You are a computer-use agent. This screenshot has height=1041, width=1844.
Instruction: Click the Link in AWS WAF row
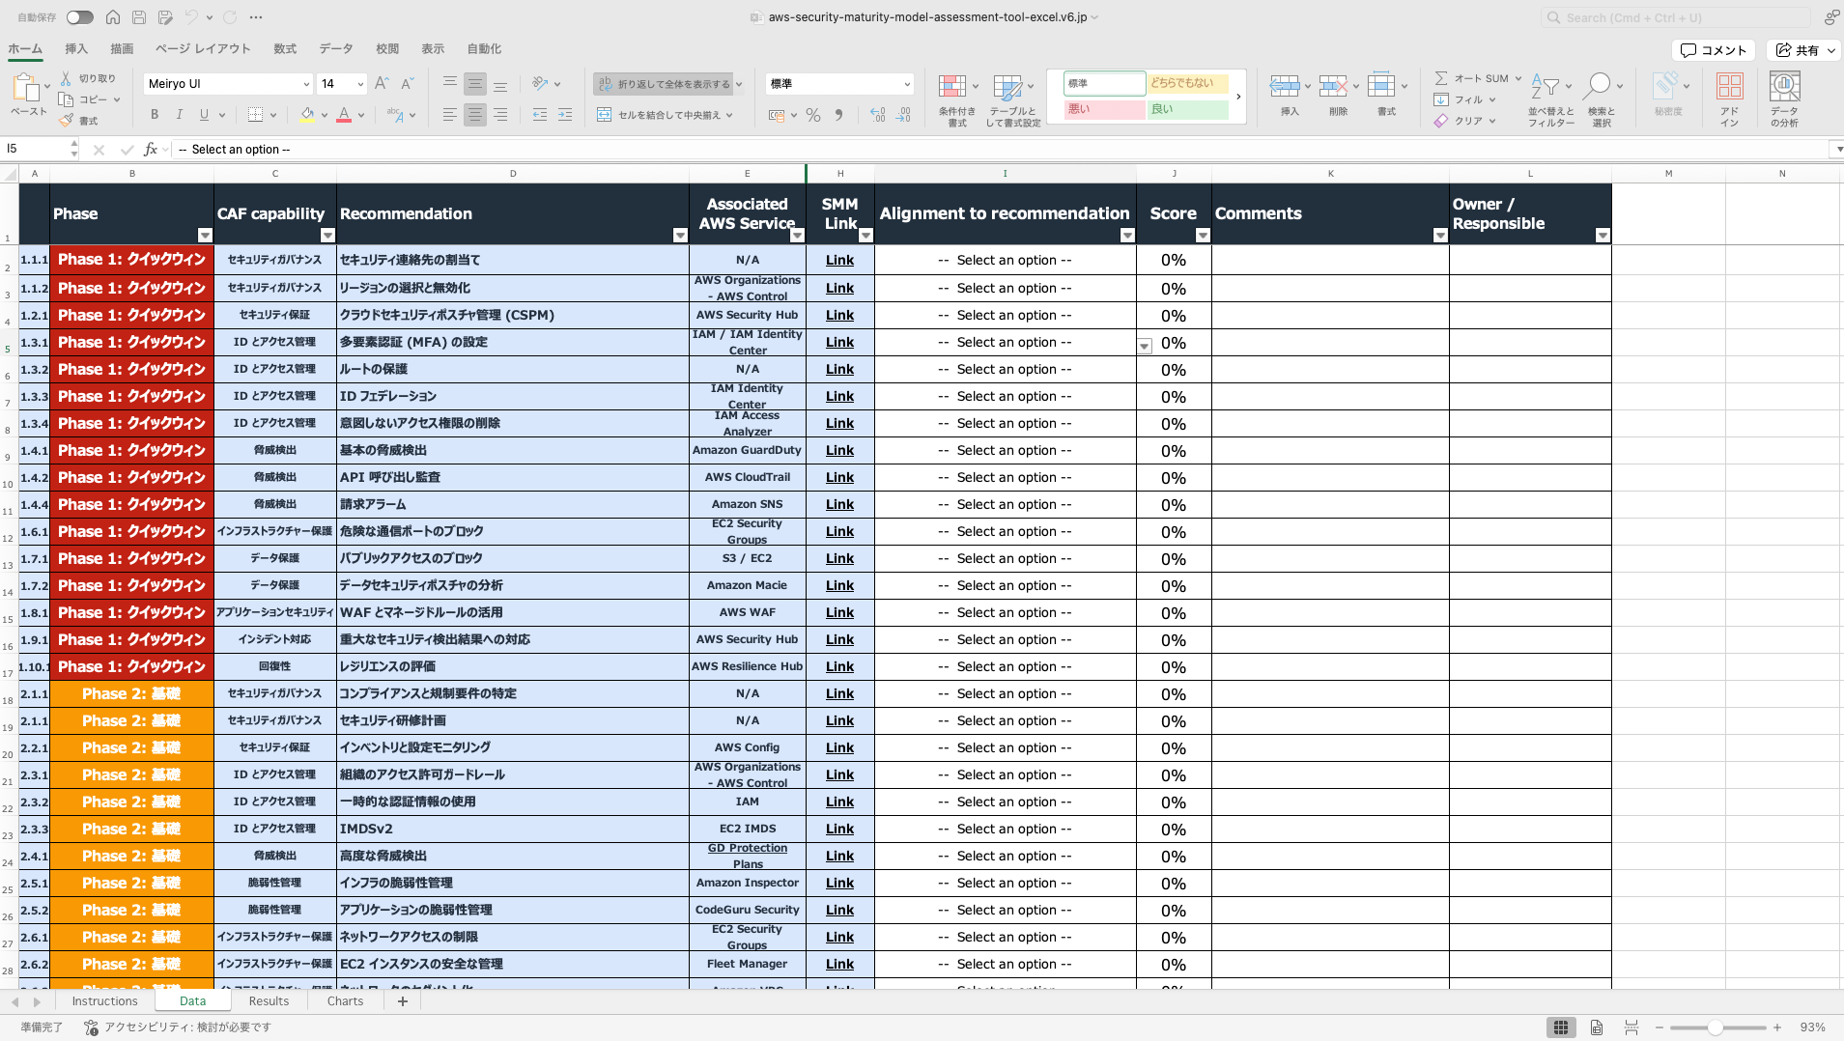click(839, 612)
